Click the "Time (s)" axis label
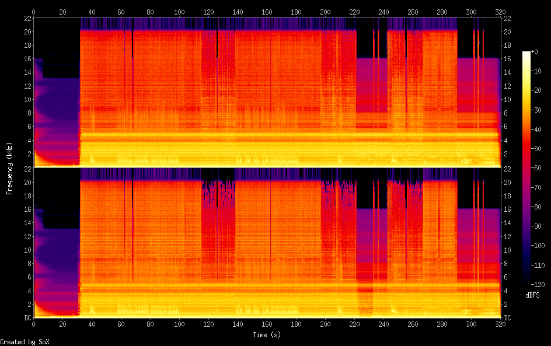Screen dimensions: 551x346 [267, 335]
